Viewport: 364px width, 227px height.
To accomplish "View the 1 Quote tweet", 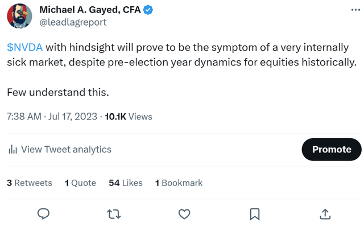I will point(80,183).
